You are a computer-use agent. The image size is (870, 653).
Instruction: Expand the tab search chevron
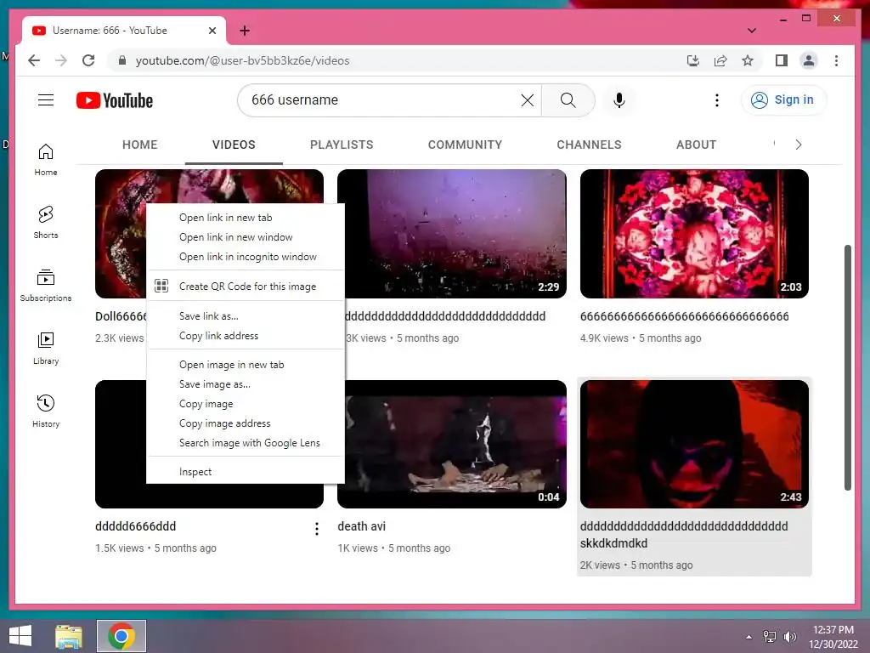pos(751,31)
